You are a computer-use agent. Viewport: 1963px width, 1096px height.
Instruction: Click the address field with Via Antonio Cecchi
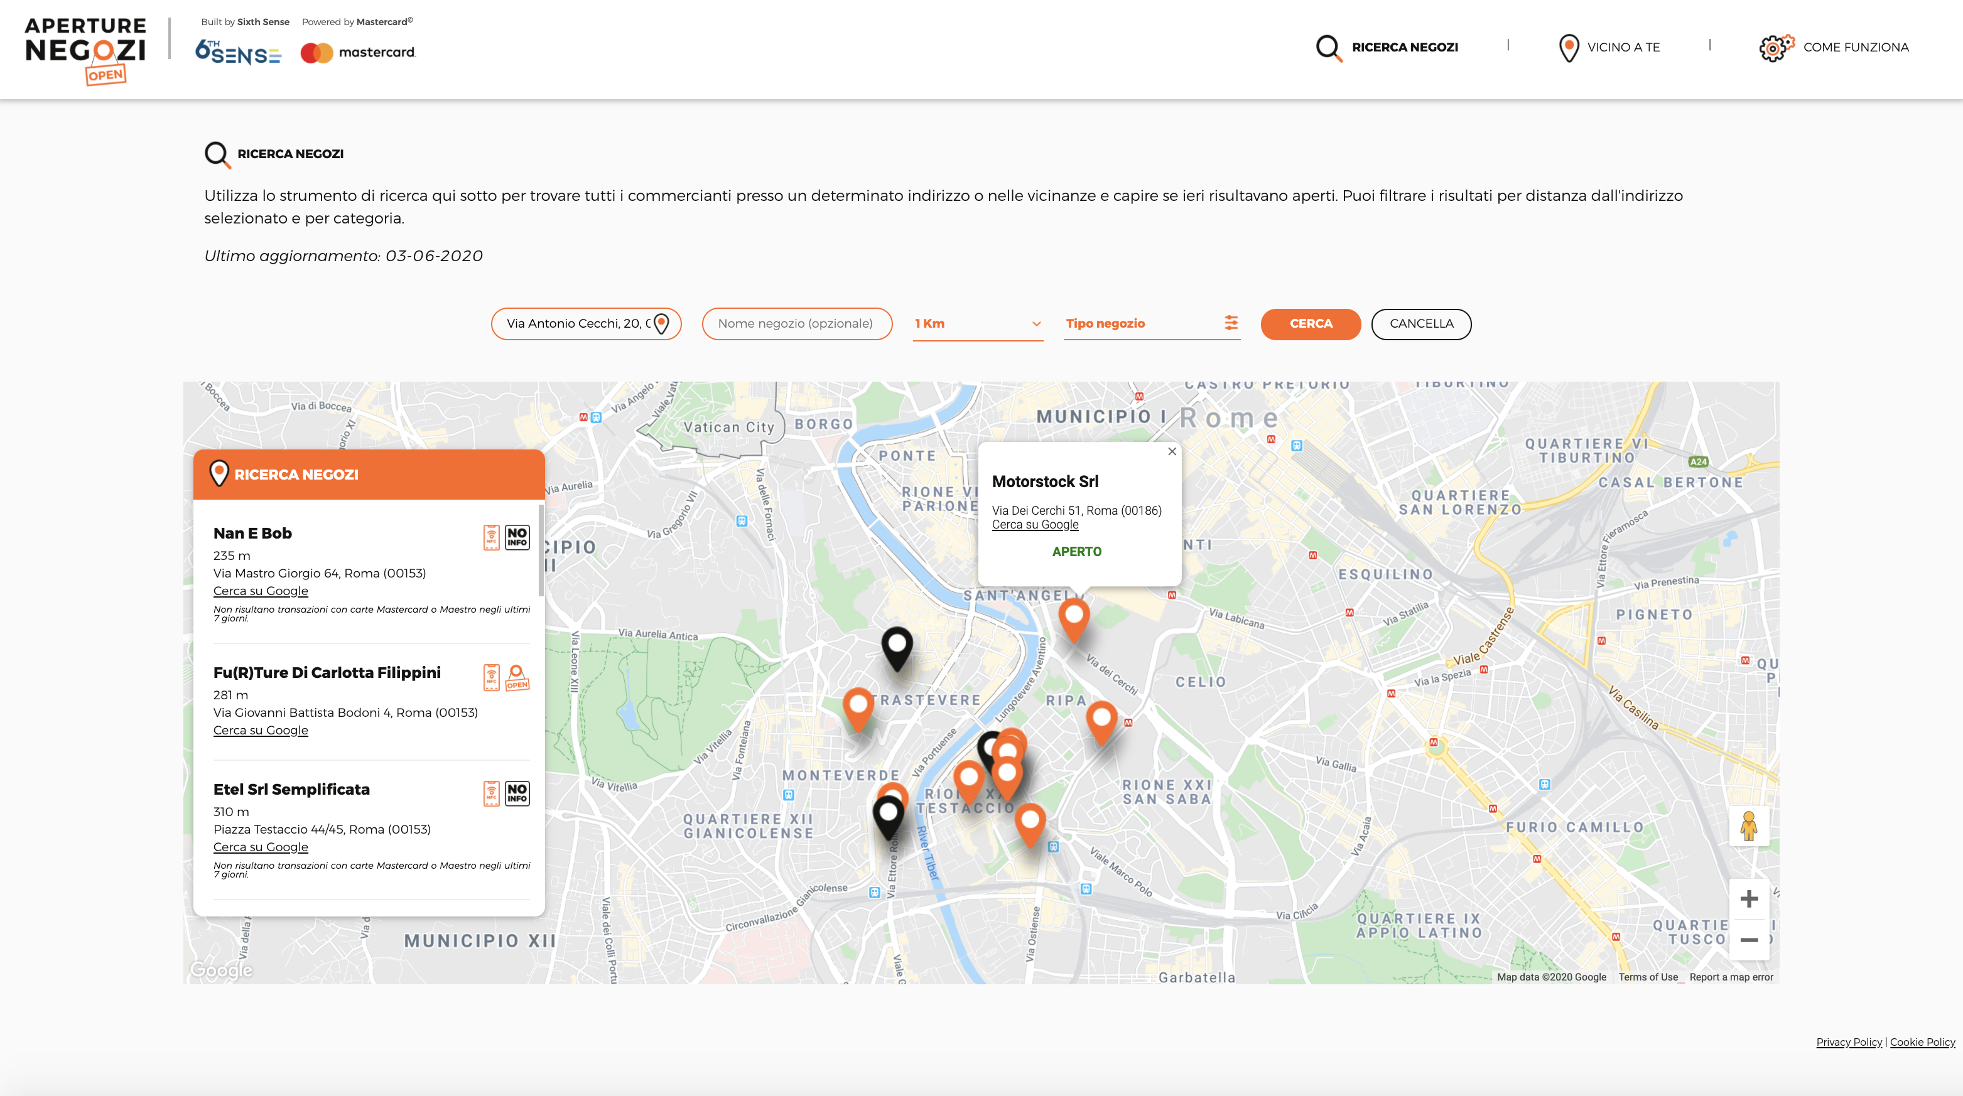pos(586,324)
